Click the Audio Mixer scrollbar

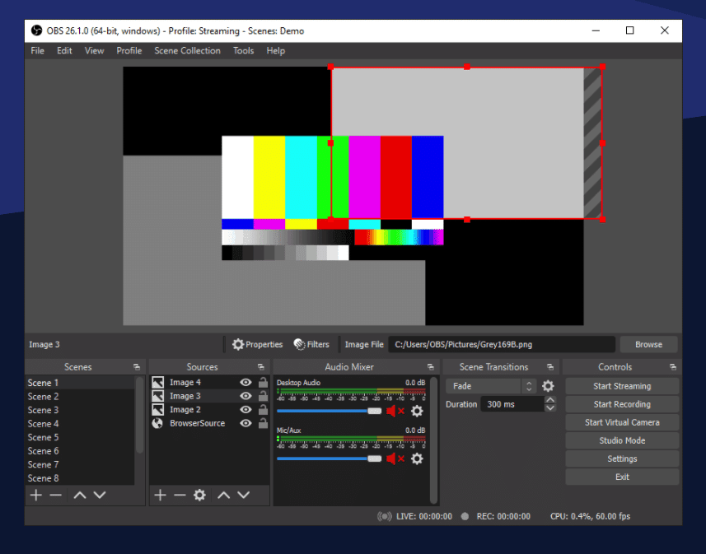click(433, 440)
